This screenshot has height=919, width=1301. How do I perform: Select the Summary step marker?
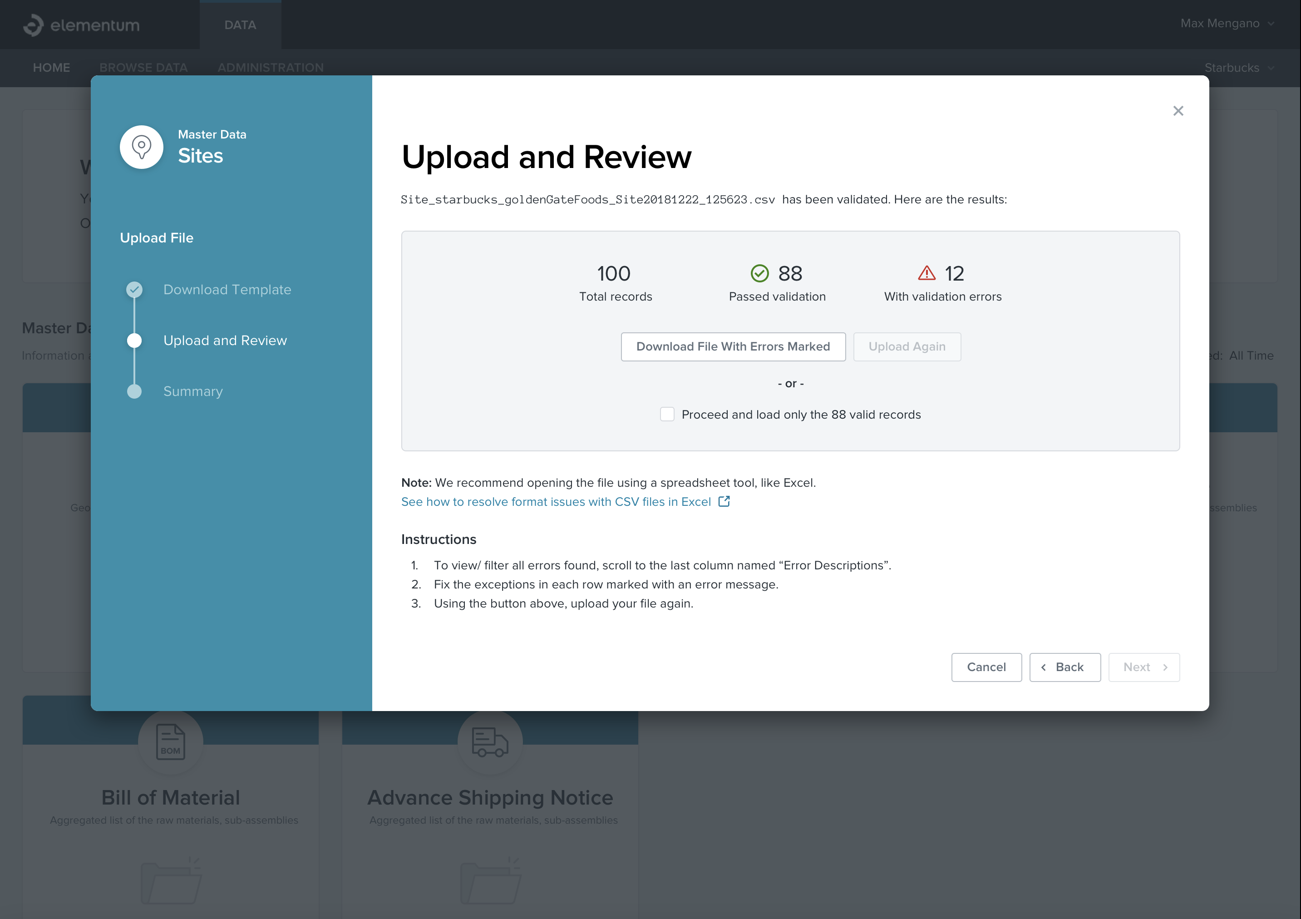134,392
